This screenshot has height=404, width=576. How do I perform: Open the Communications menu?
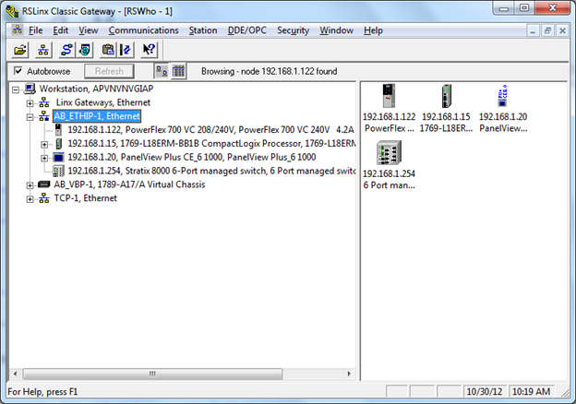pos(143,30)
